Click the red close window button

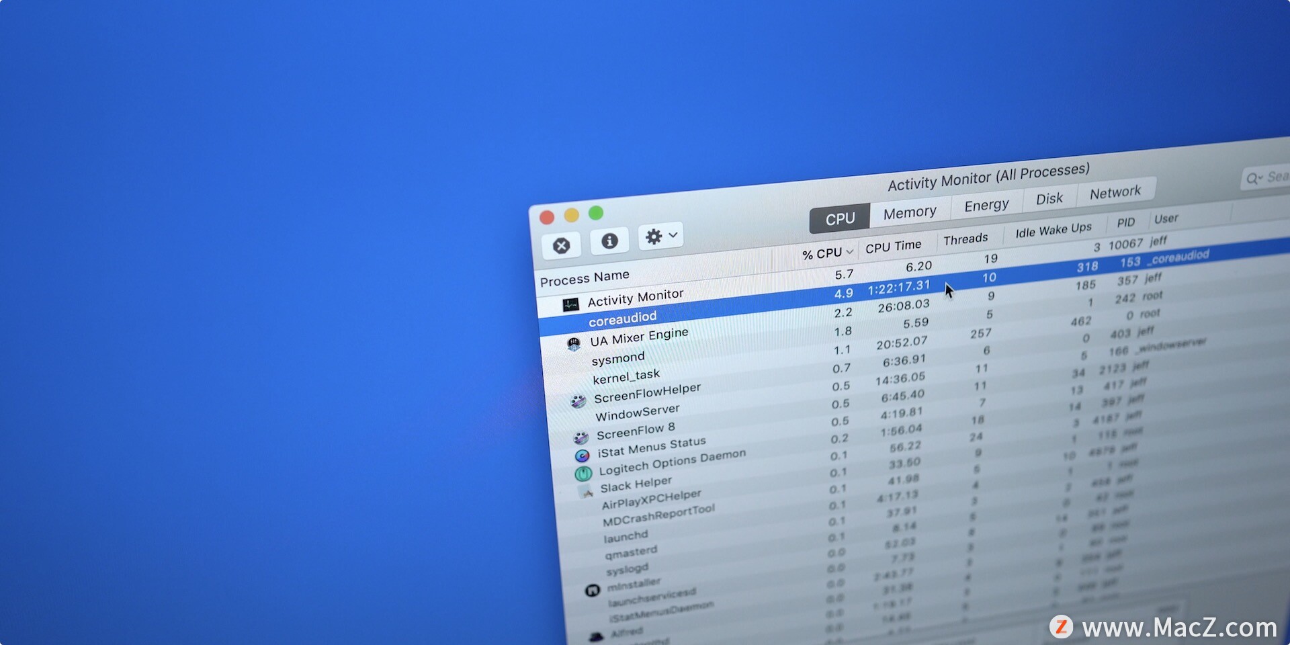tap(547, 217)
